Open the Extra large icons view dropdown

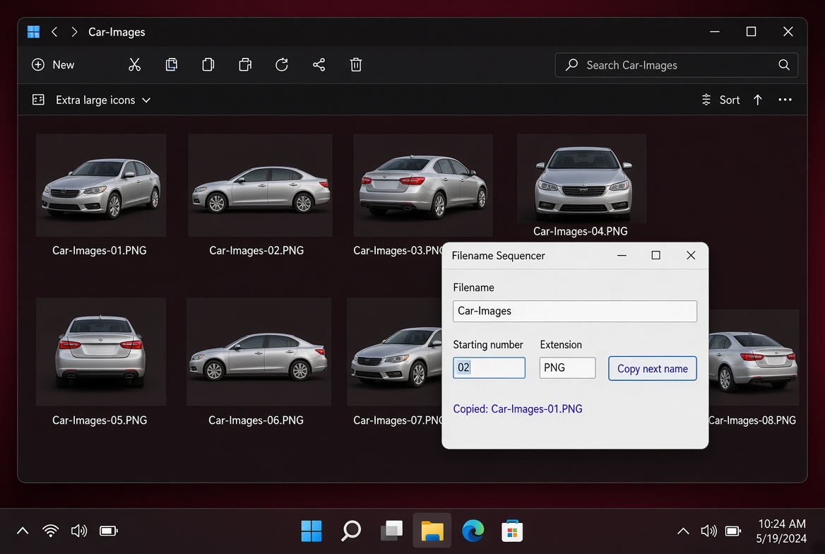pyautogui.click(x=103, y=100)
